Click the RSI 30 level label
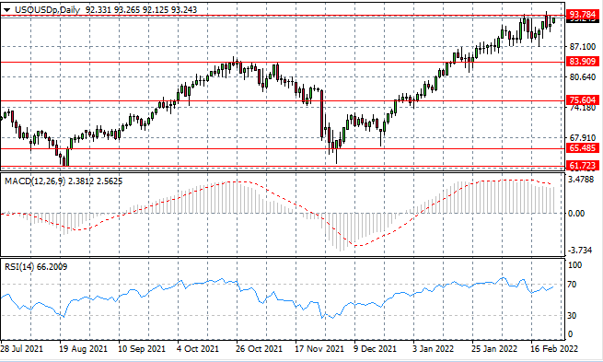Viewport: 603px width, 362px height. (572, 315)
